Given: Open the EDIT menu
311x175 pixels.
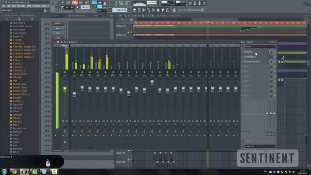Looking at the screenshot, I should pos(9,6).
